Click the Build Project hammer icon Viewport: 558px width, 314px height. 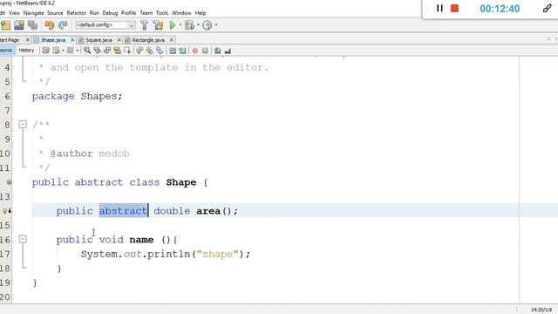pos(144,25)
